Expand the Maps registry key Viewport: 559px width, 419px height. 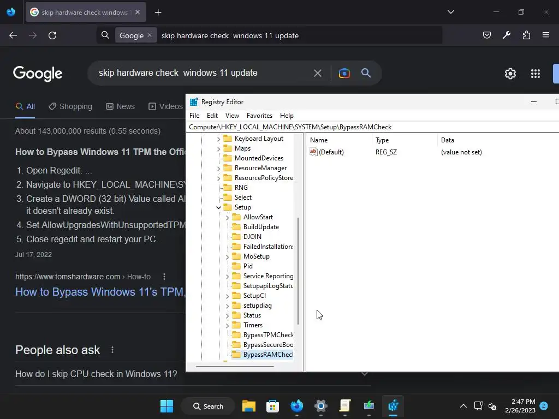point(218,148)
